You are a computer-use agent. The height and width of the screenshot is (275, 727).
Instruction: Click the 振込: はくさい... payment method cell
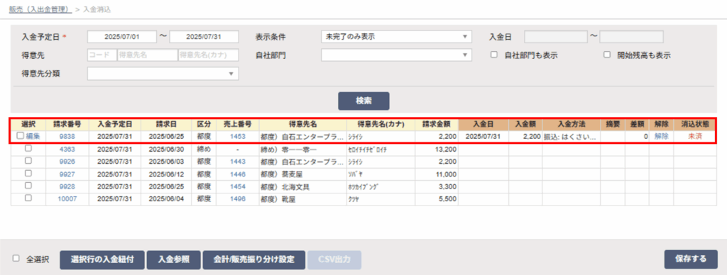(572, 137)
